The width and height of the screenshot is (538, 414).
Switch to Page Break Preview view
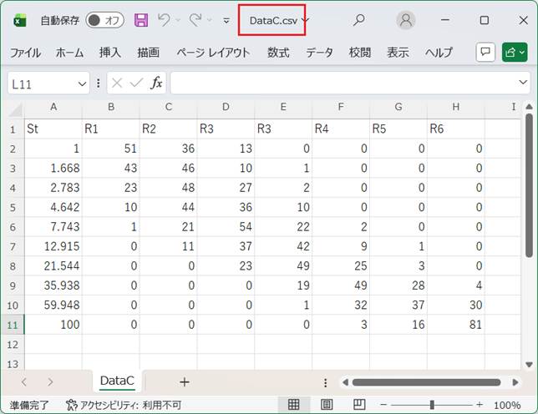point(359,405)
